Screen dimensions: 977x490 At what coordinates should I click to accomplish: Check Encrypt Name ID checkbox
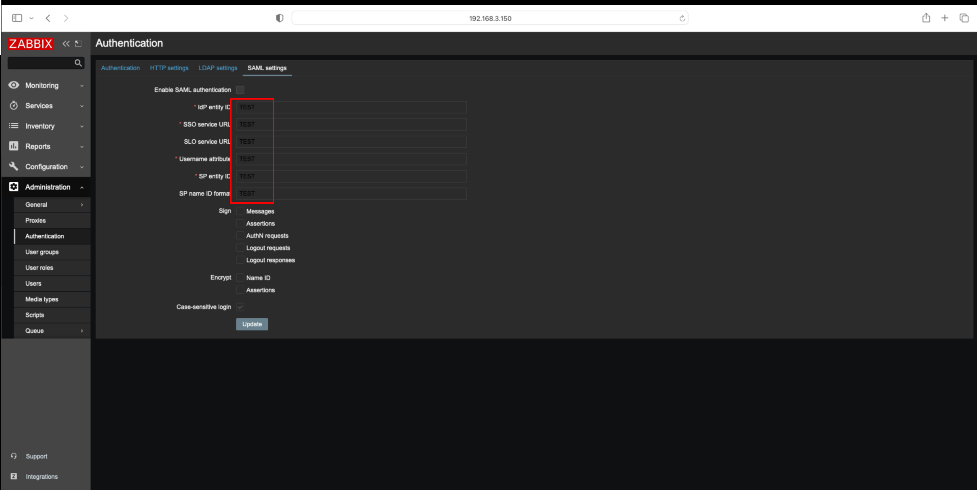click(x=240, y=278)
